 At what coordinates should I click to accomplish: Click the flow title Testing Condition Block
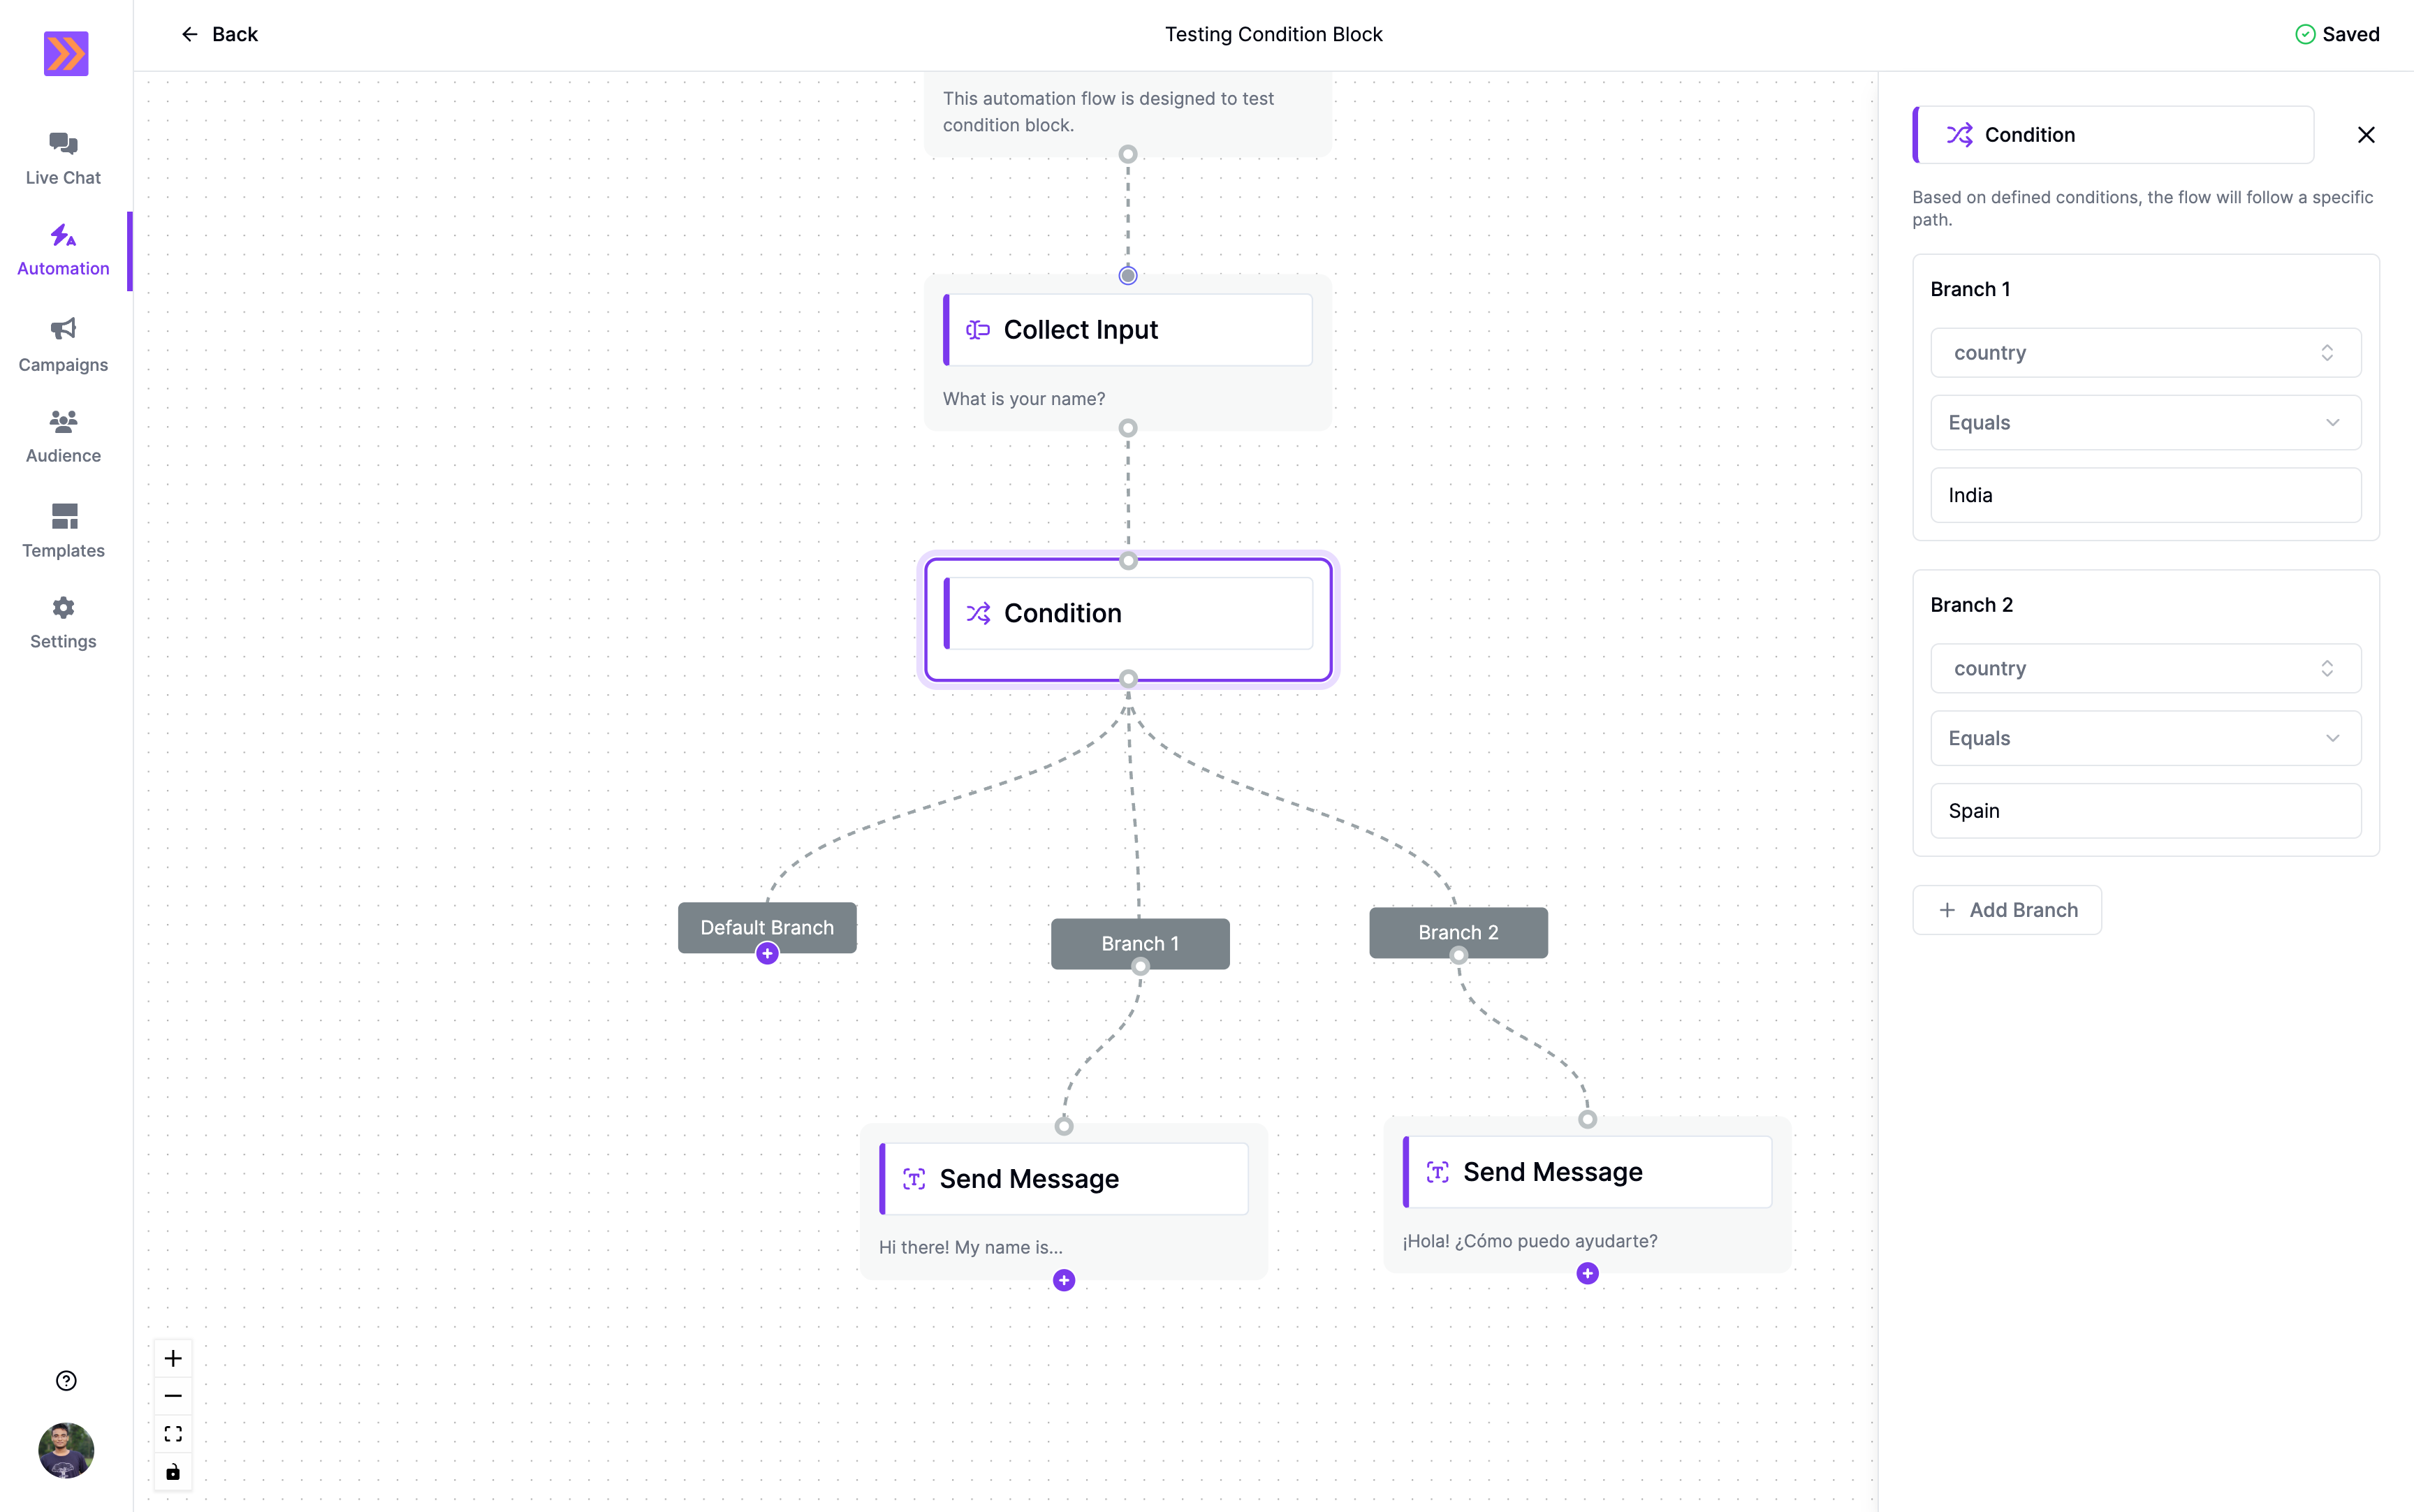[x=1273, y=34]
